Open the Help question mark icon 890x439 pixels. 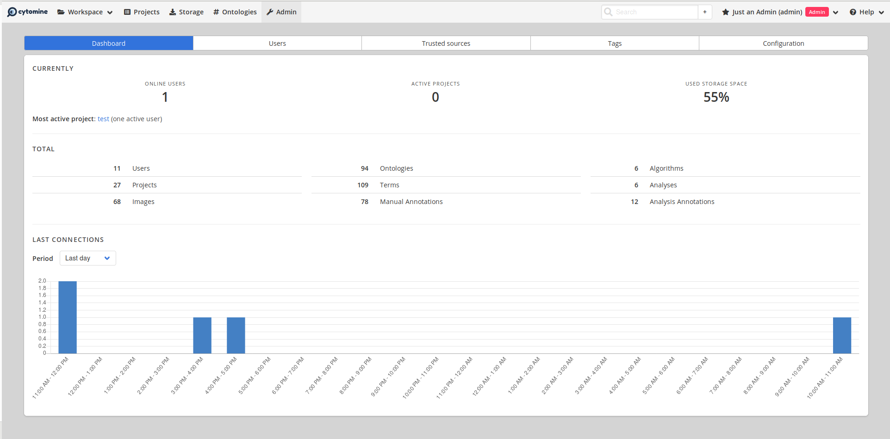[852, 12]
